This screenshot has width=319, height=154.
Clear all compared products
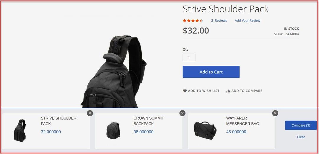pyautogui.click(x=301, y=137)
